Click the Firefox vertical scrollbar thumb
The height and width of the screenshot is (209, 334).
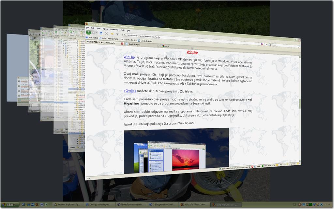300,104
